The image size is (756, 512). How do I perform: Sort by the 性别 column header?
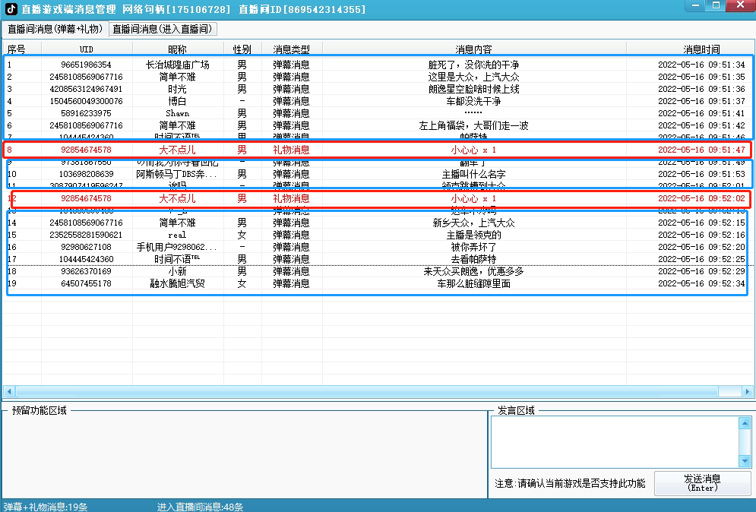coord(242,49)
